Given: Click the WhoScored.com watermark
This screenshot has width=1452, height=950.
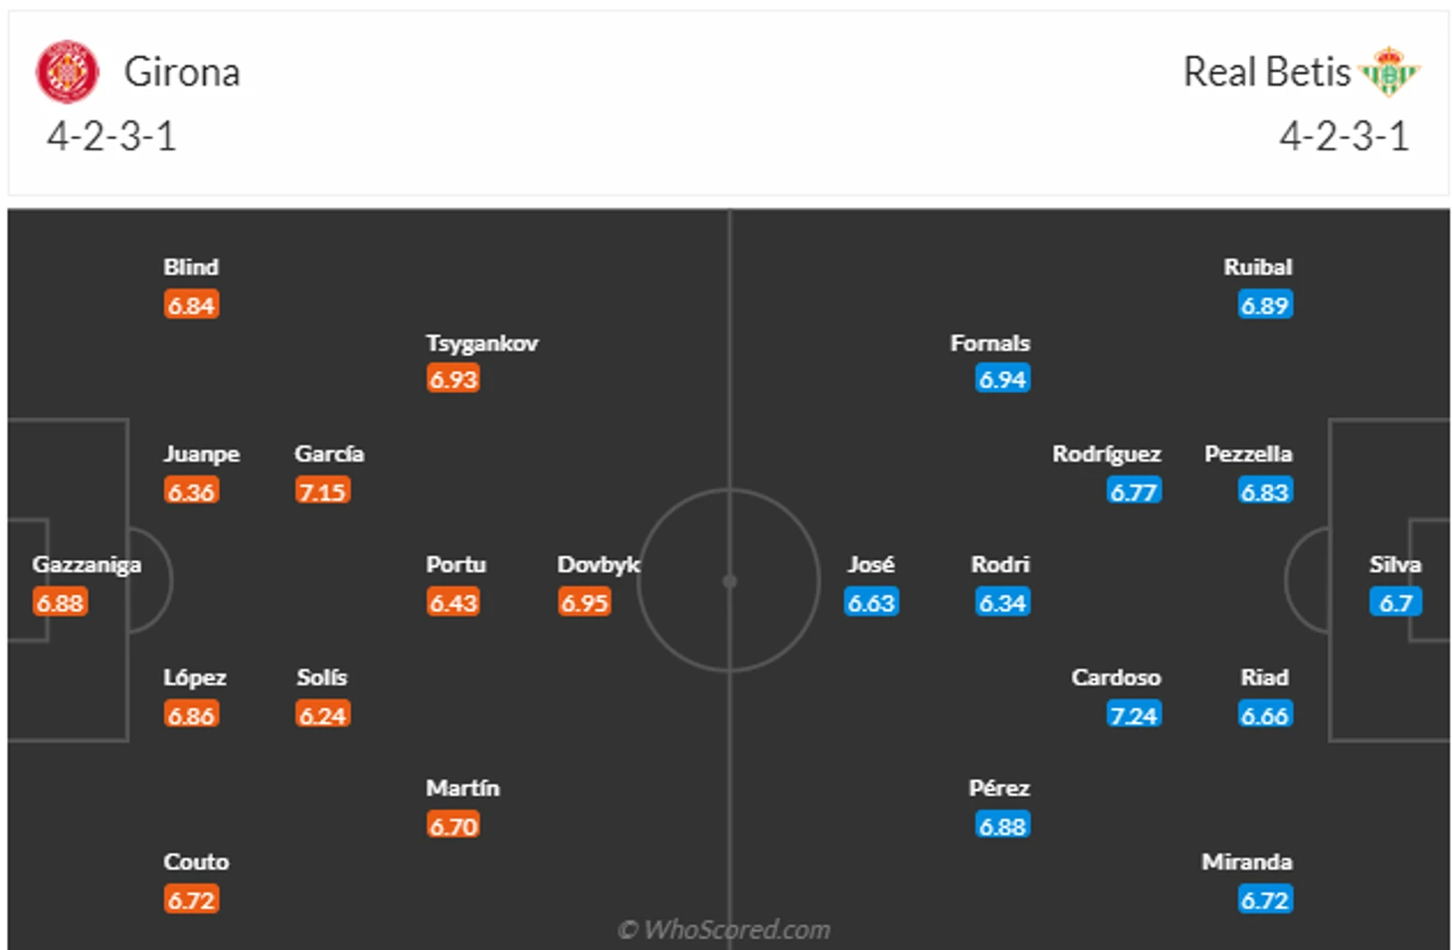Looking at the screenshot, I should (x=724, y=929).
